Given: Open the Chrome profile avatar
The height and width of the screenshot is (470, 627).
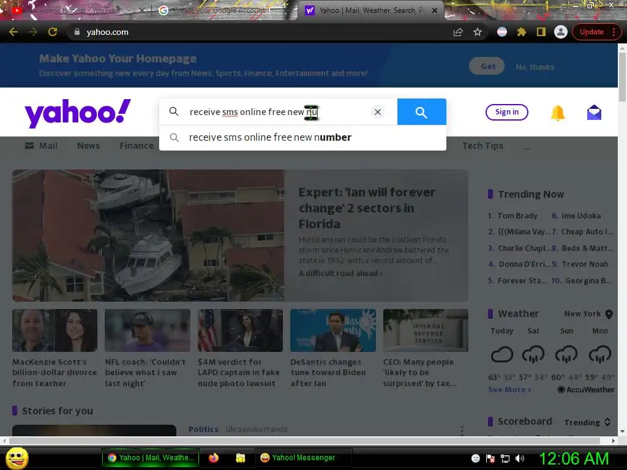Looking at the screenshot, I should (x=561, y=32).
